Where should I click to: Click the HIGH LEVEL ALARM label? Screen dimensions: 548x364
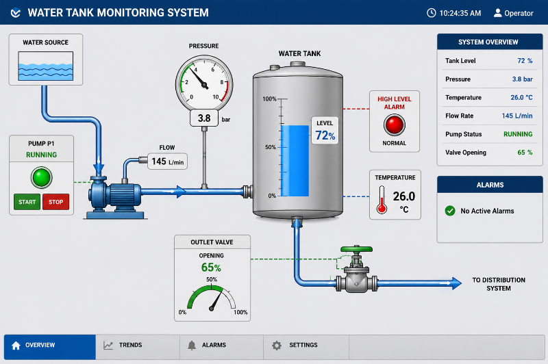click(x=395, y=103)
